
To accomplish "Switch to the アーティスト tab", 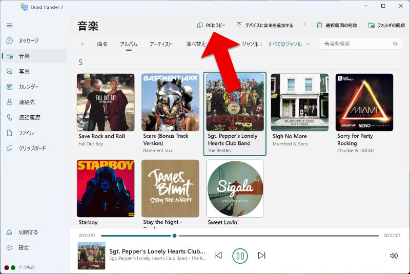I will point(161,44).
